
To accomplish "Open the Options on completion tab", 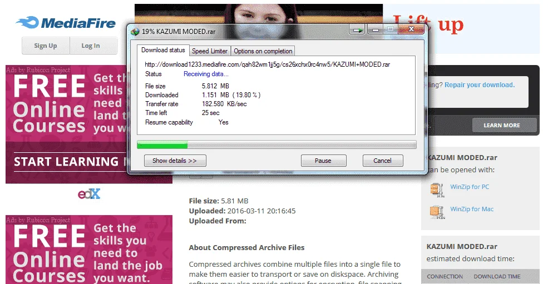I will pos(263,51).
